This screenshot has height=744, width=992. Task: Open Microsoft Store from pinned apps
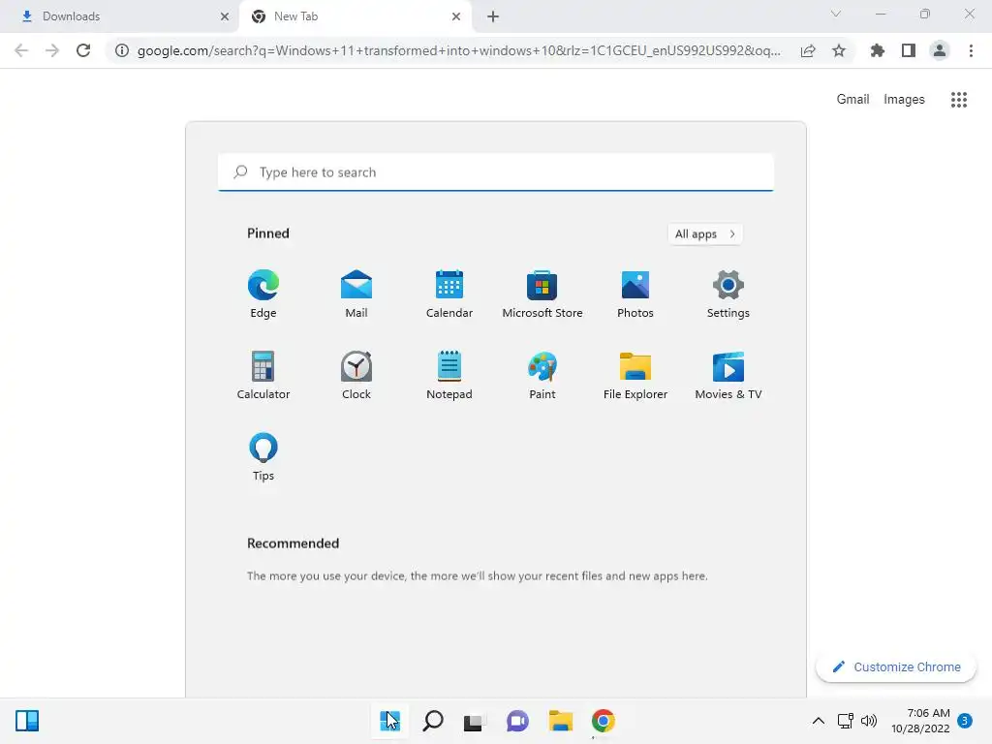click(x=542, y=294)
